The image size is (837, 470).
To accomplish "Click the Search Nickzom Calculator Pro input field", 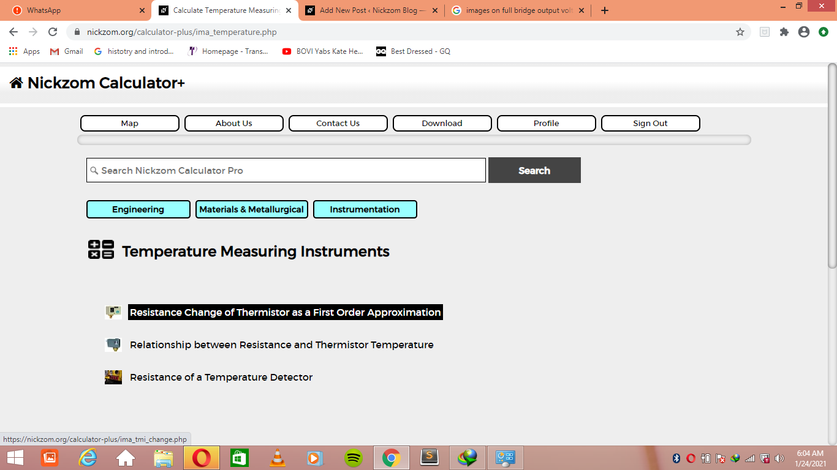I will pyautogui.click(x=286, y=170).
